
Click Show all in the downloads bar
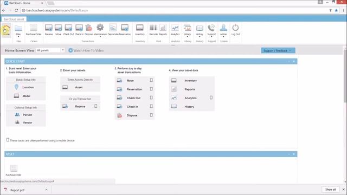[x=330, y=190]
